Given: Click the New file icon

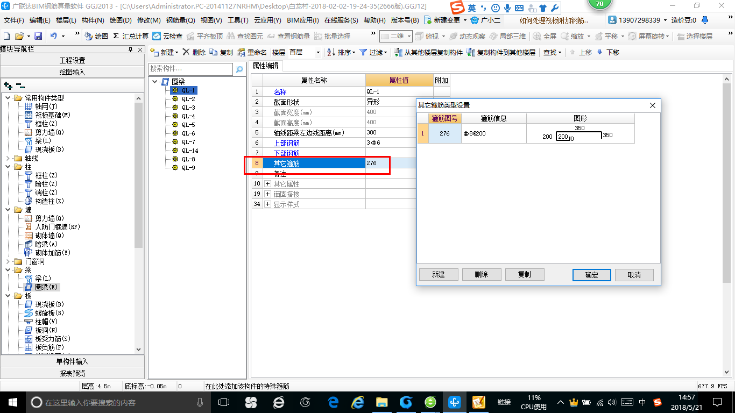Looking at the screenshot, I should (x=7, y=36).
